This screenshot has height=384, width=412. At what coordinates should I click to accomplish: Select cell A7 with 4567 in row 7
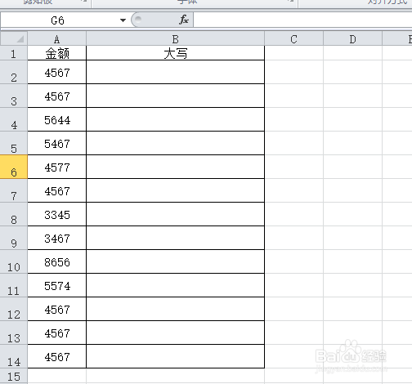[x=57, y=190]
